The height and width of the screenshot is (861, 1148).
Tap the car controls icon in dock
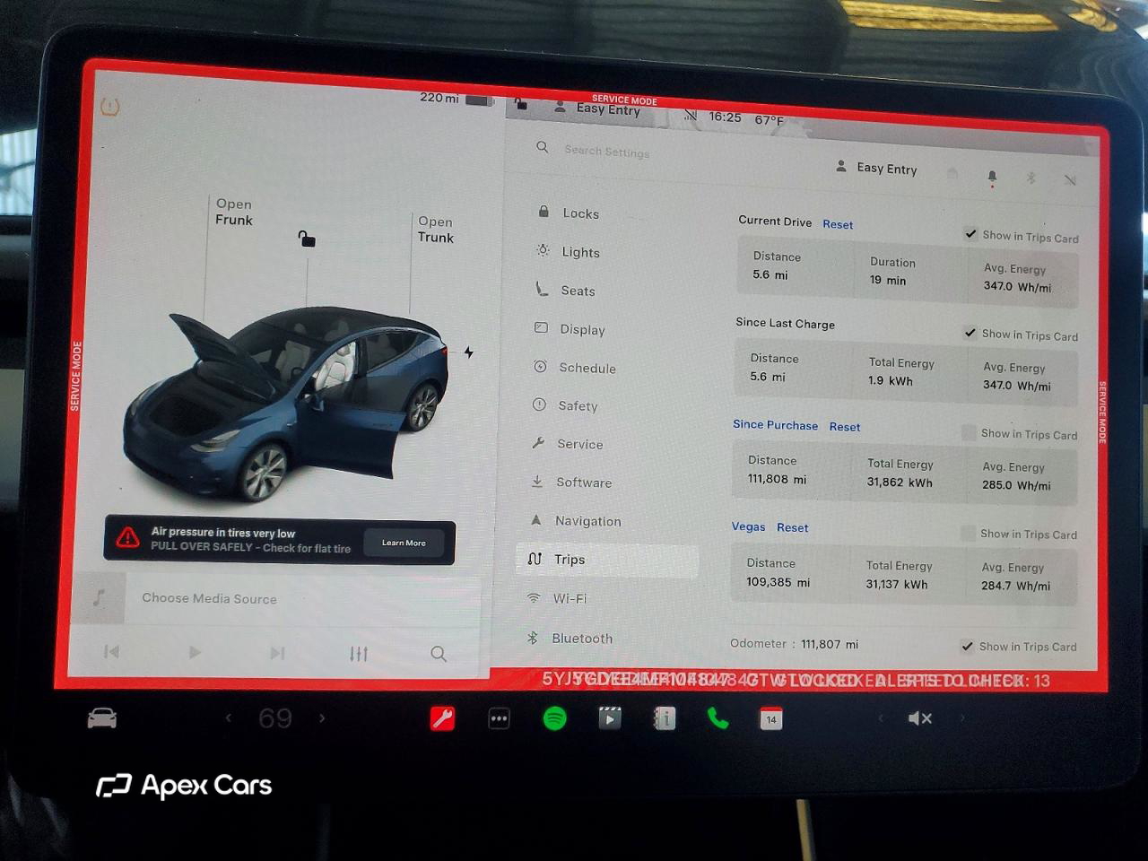[101, 718]
